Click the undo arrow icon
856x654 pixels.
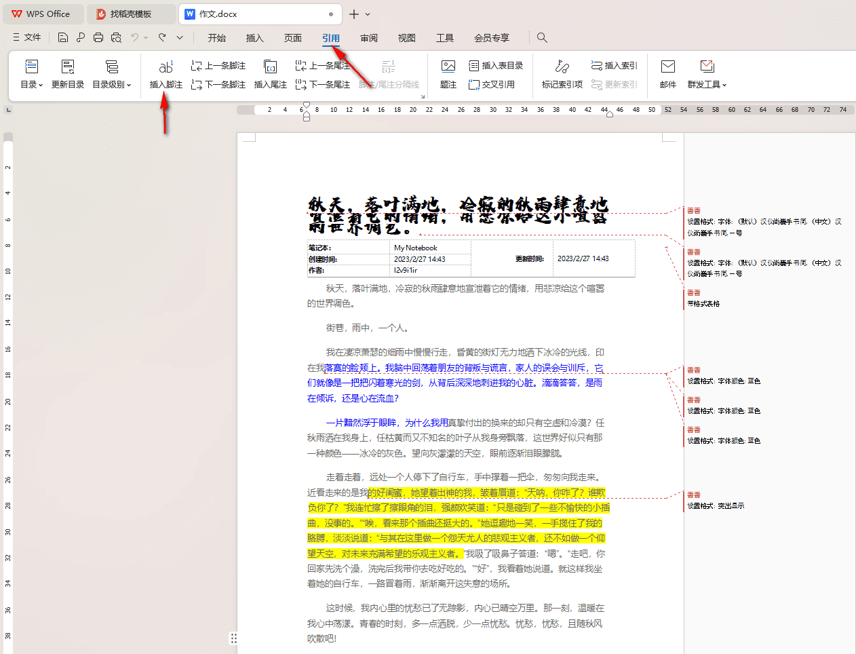click(135, 37)
